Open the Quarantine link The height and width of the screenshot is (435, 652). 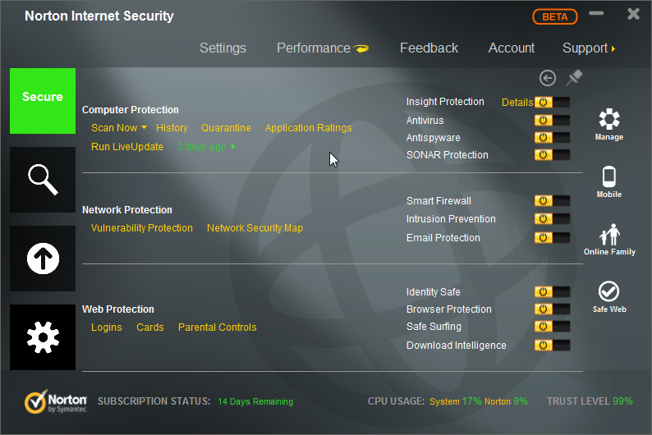pos(226,128)
